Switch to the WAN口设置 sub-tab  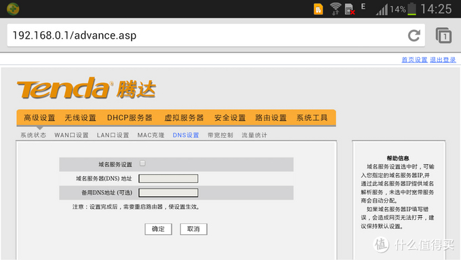tap(71, 135)
